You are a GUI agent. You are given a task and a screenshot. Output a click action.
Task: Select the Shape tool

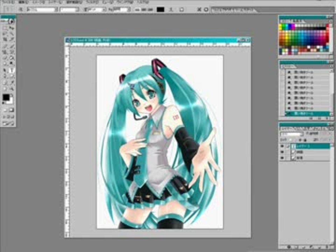12,76
